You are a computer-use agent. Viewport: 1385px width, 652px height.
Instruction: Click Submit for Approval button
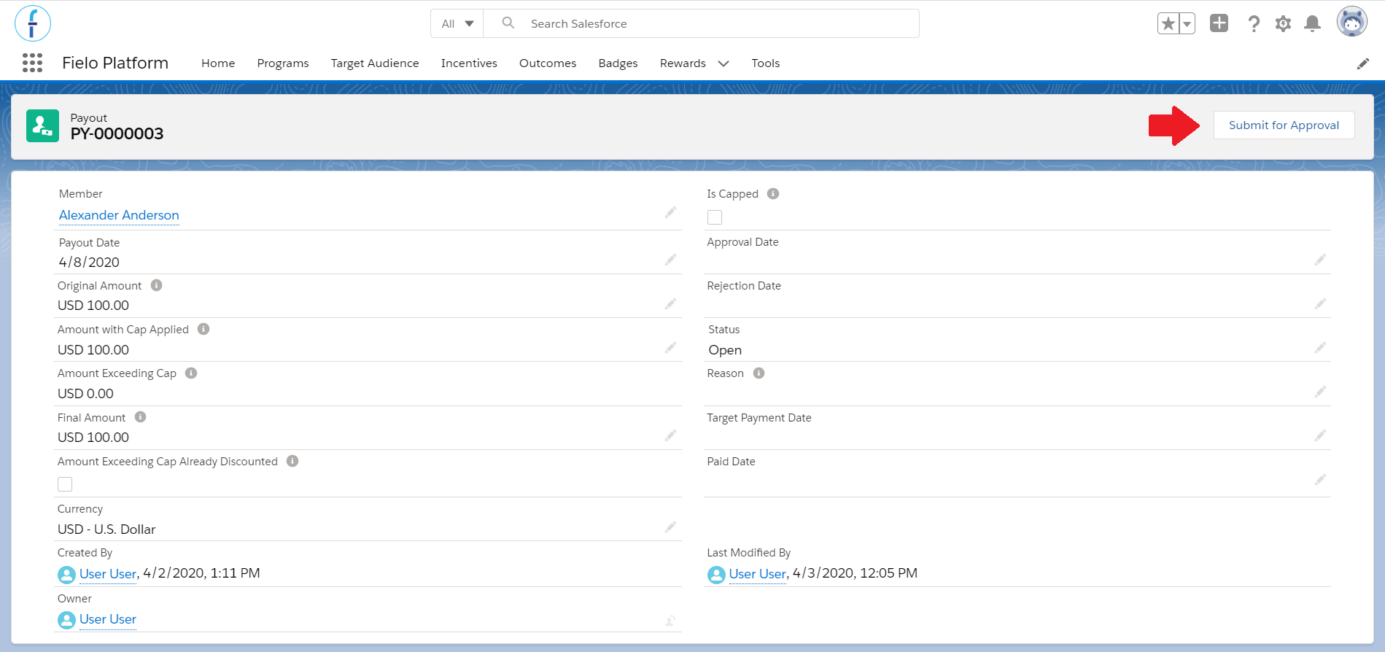1284,125
